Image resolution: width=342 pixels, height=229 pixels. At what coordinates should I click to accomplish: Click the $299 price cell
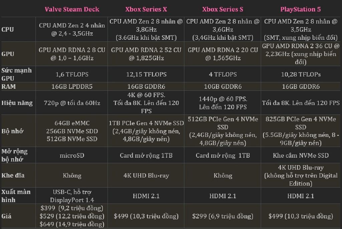coord(223,216)
